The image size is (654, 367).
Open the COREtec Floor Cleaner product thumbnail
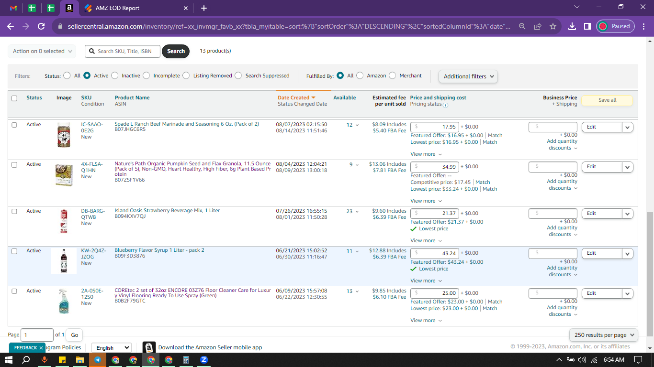pos(64,301)
